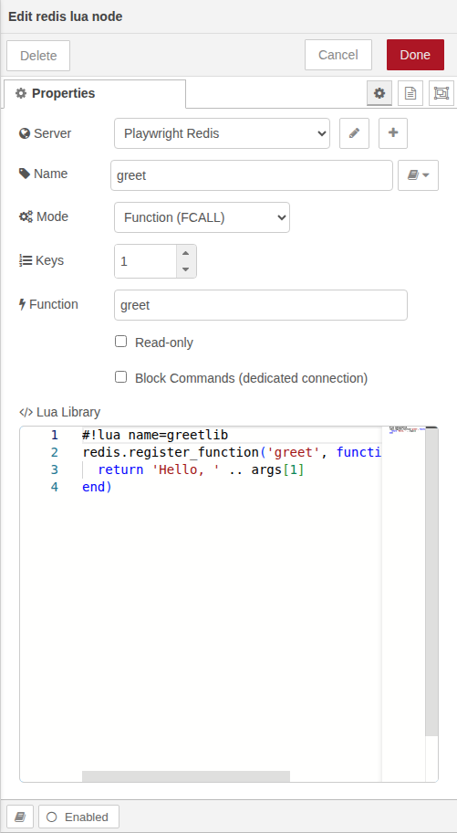
Task: Open the Server dropdown
Action: click(222, 133)
